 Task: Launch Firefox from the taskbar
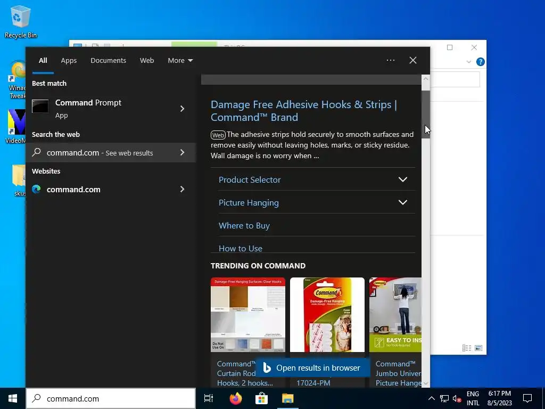(x=236, y=398)
